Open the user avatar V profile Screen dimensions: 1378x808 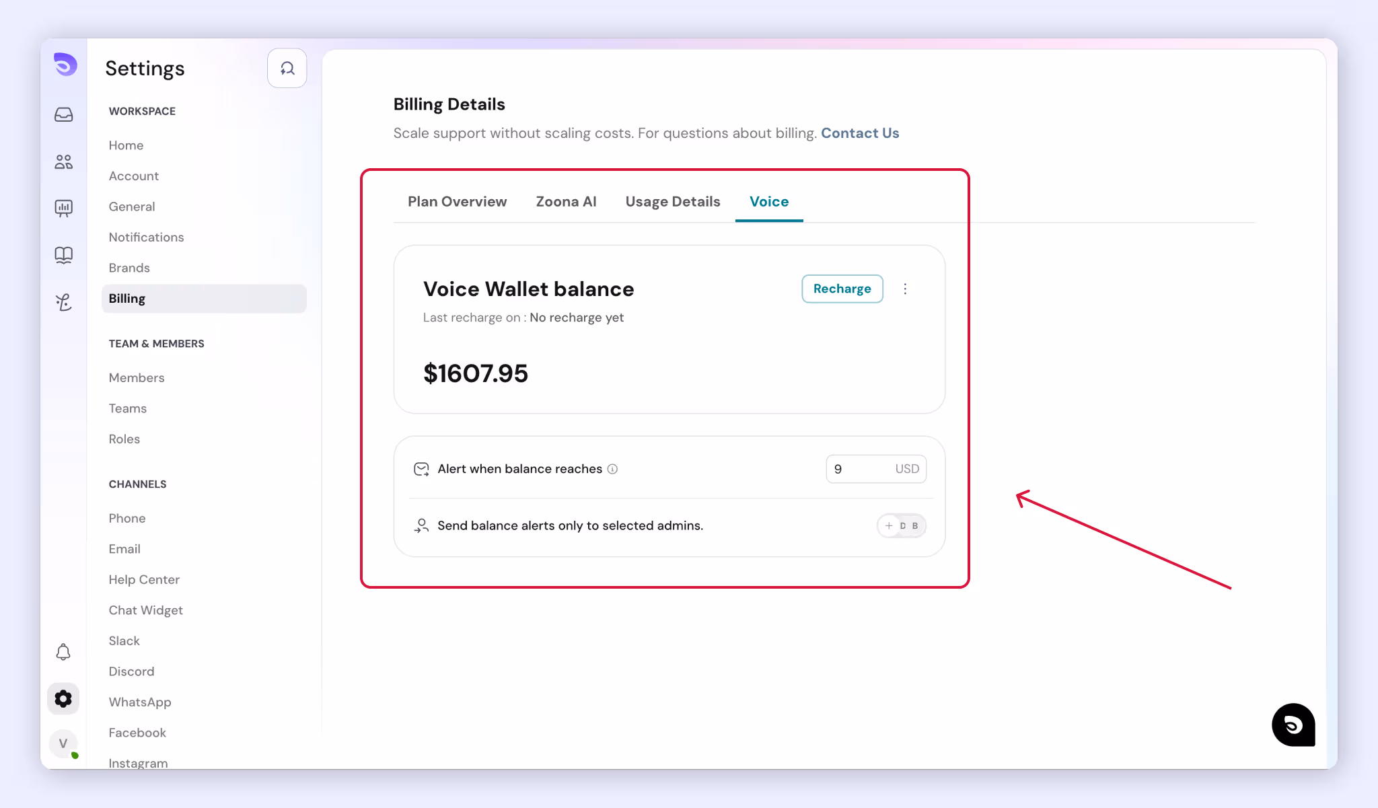63,743
